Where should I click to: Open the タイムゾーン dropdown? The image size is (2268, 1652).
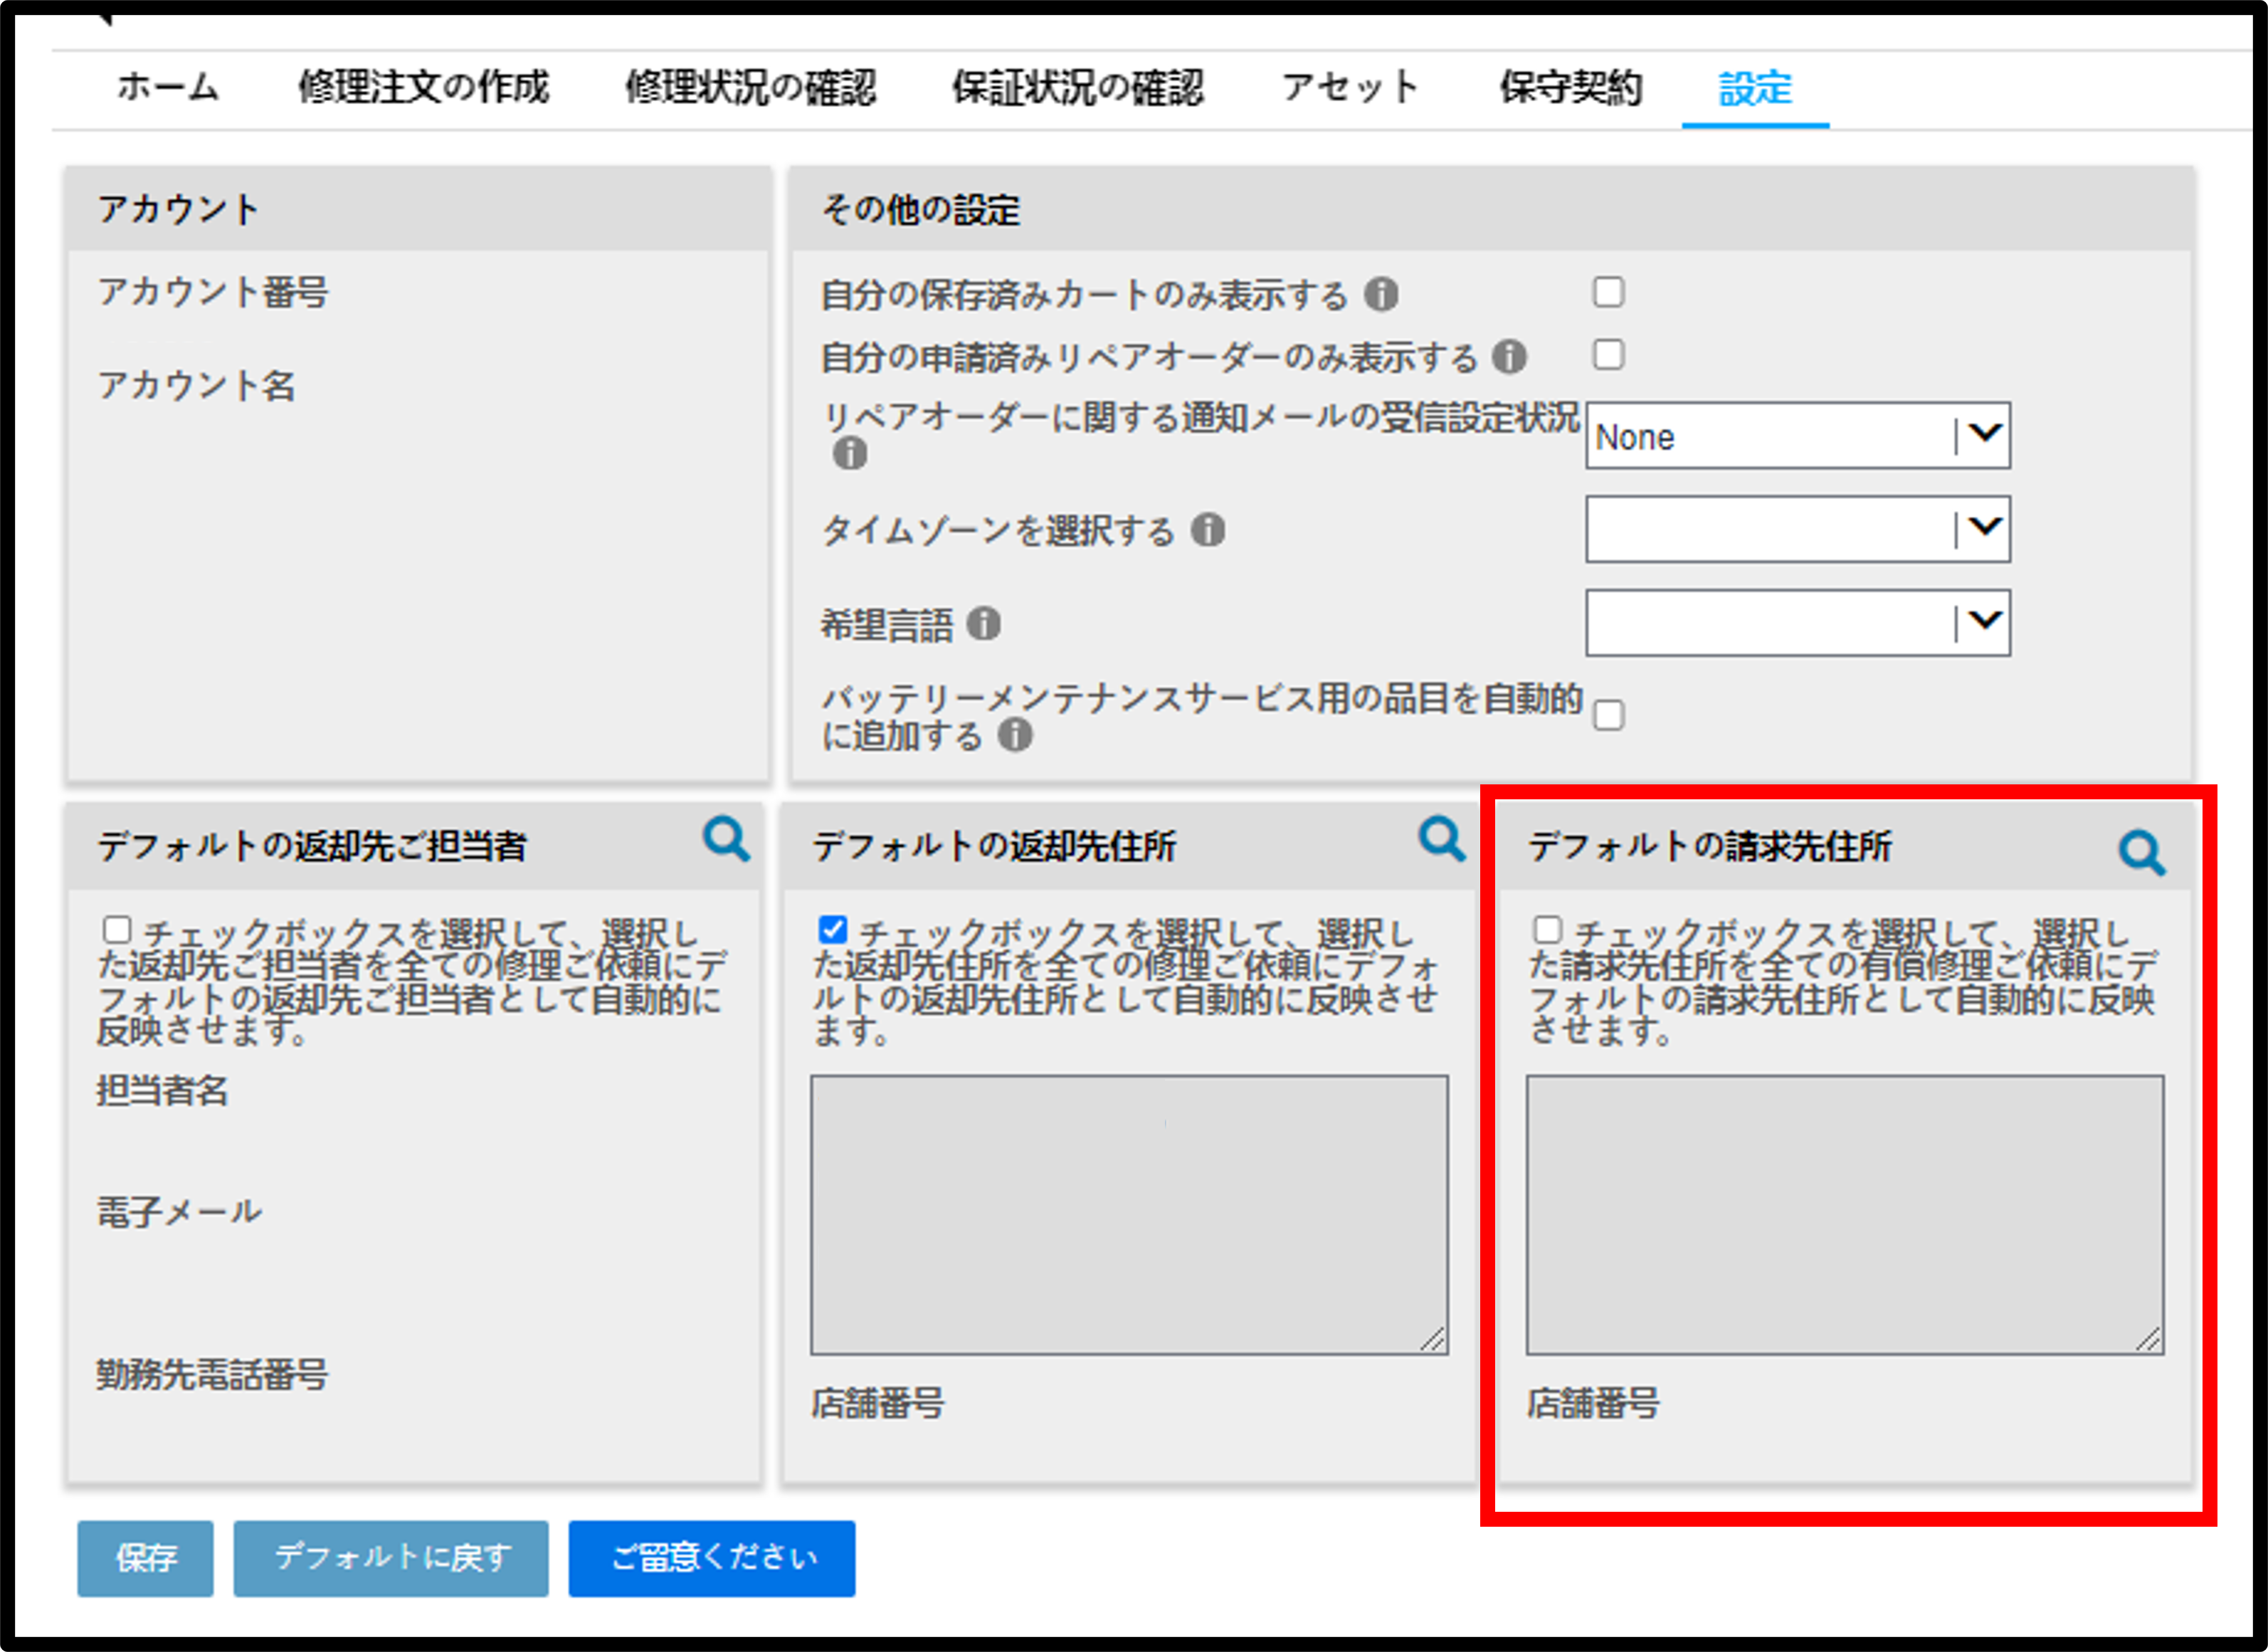(1798, 529)
